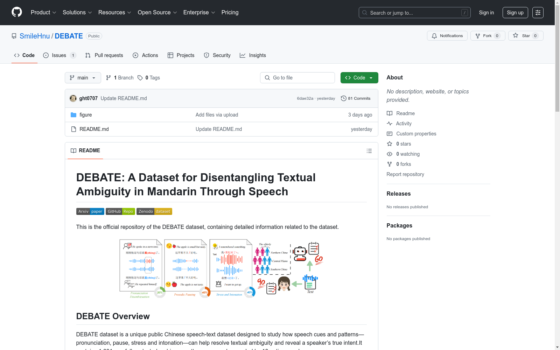
Task: Click the figure folder icon
Action: tap(73, 115)
